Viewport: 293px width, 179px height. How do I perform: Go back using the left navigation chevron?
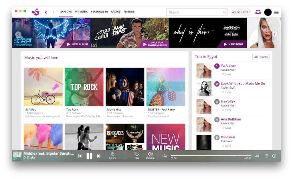pos(46,12)
